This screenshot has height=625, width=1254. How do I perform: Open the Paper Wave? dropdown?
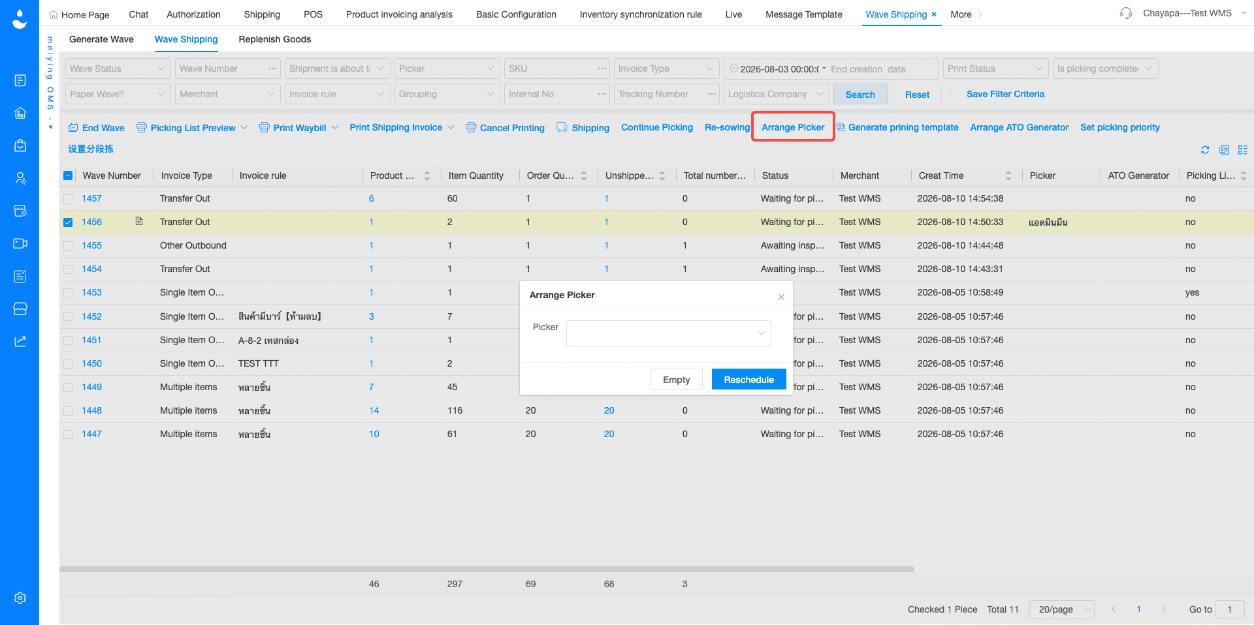coord(118,94)
